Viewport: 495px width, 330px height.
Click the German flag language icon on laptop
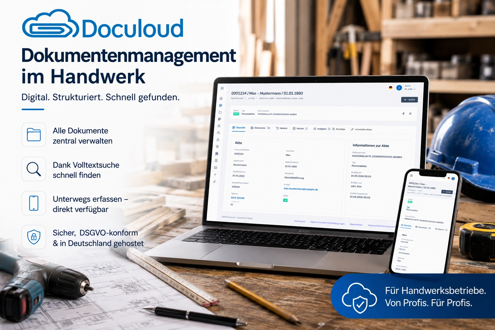click(x=391, y=88)
